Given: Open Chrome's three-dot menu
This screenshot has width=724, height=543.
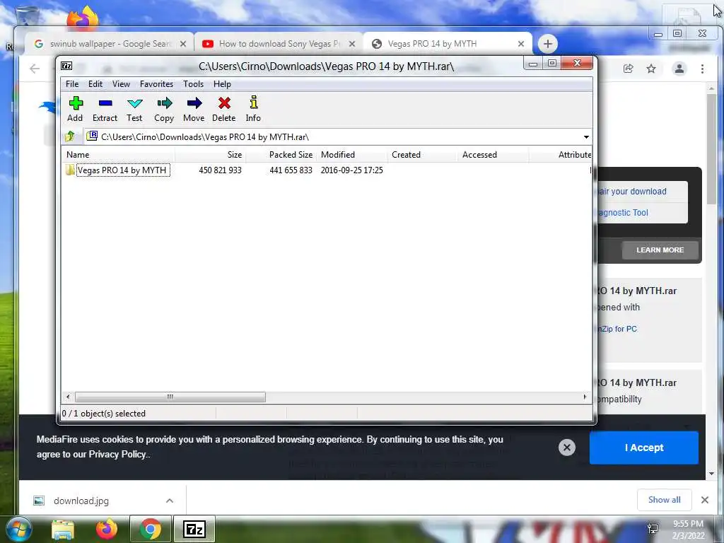Looking at the screenshot, I should point(702,69).
